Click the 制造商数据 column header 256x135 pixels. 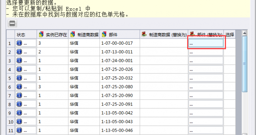click(84, 35)
